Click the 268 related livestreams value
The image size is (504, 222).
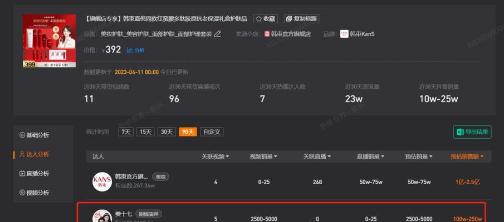click(317, 182)
